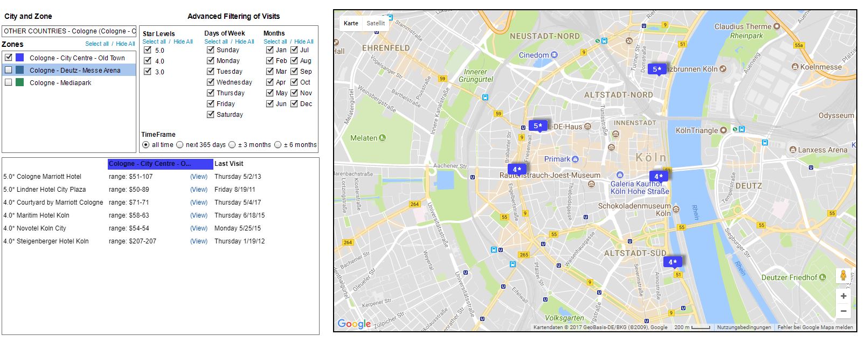Image resolution: width=866 pixels, height=342 pixels.
Task: Click the Galeria Kaufhof shopping icon
Action: click(620, 175)
